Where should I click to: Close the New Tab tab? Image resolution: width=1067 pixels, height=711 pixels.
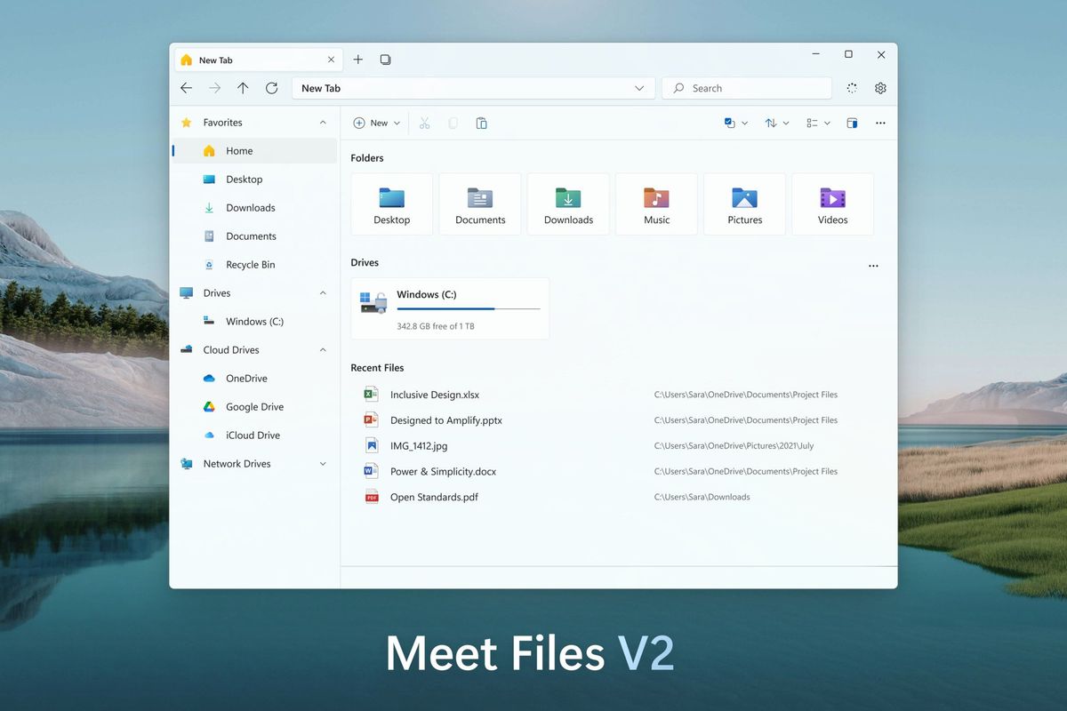tap(331, 60)
